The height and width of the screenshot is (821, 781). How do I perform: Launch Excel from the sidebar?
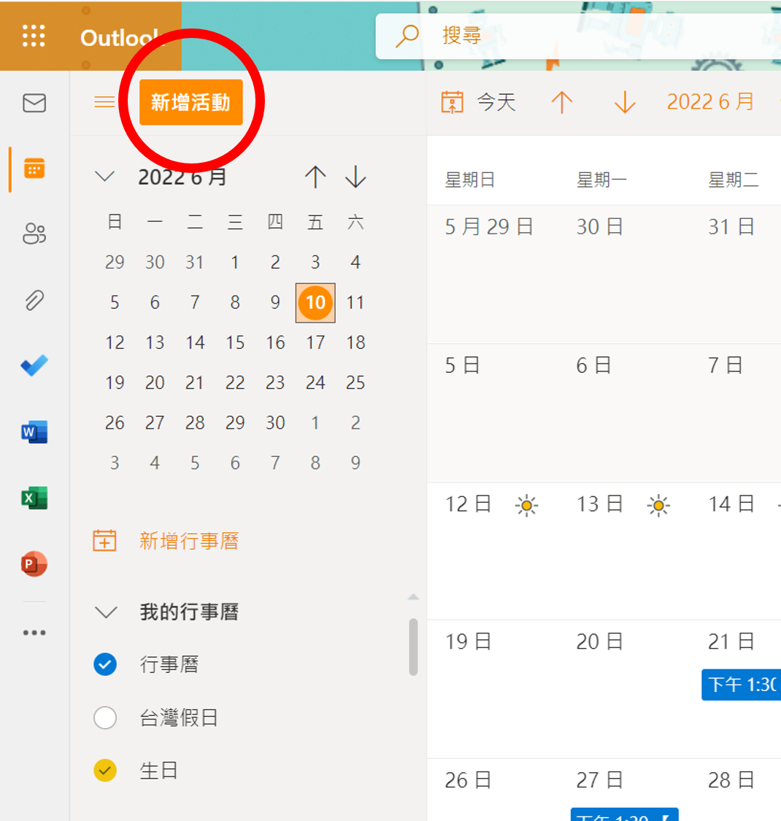(x=34, y=498)
